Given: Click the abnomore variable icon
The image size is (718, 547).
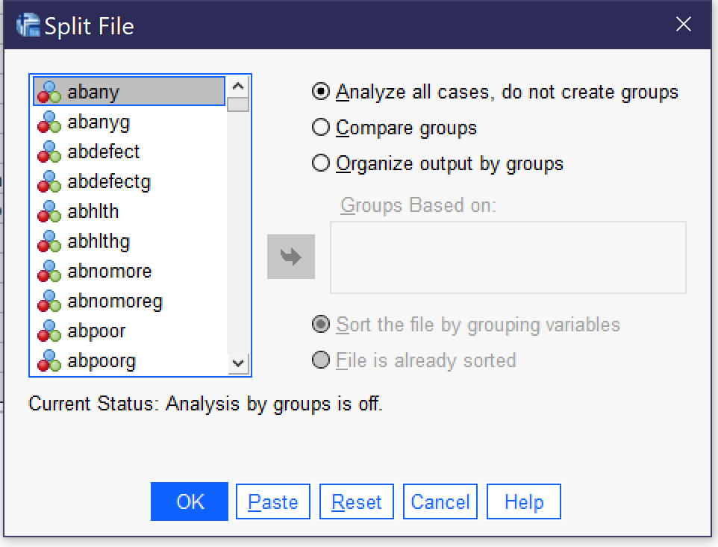Looking at the screenshot, I should pos(49,272).
